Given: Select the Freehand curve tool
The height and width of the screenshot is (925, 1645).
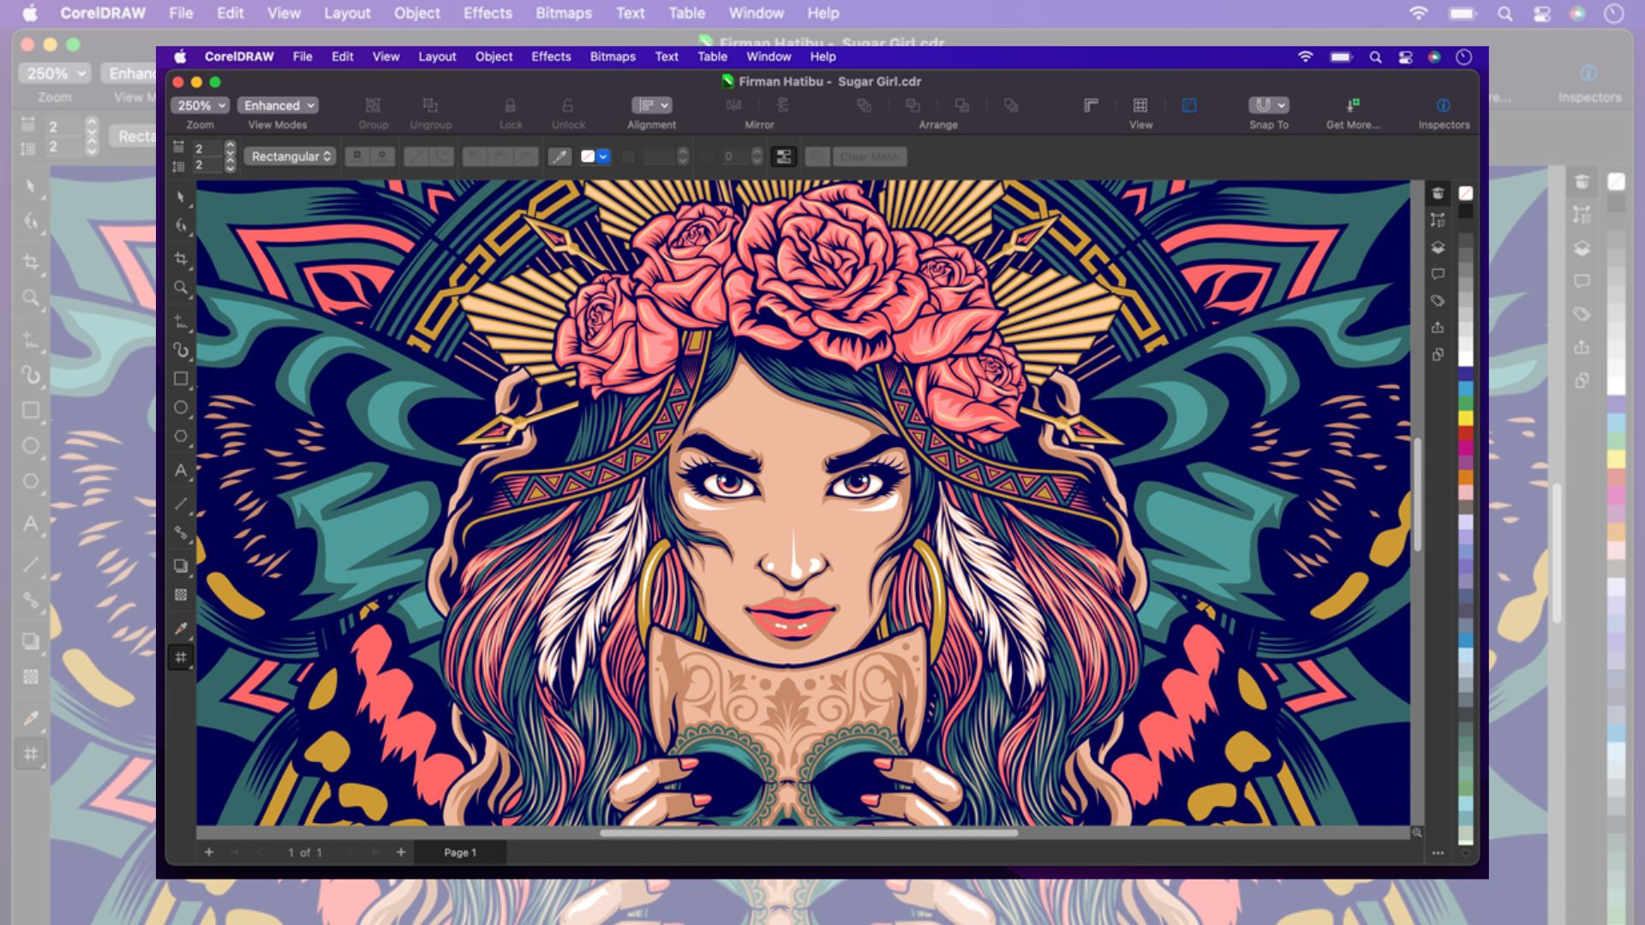Looking at the screenshot, I should coord(181,321).
